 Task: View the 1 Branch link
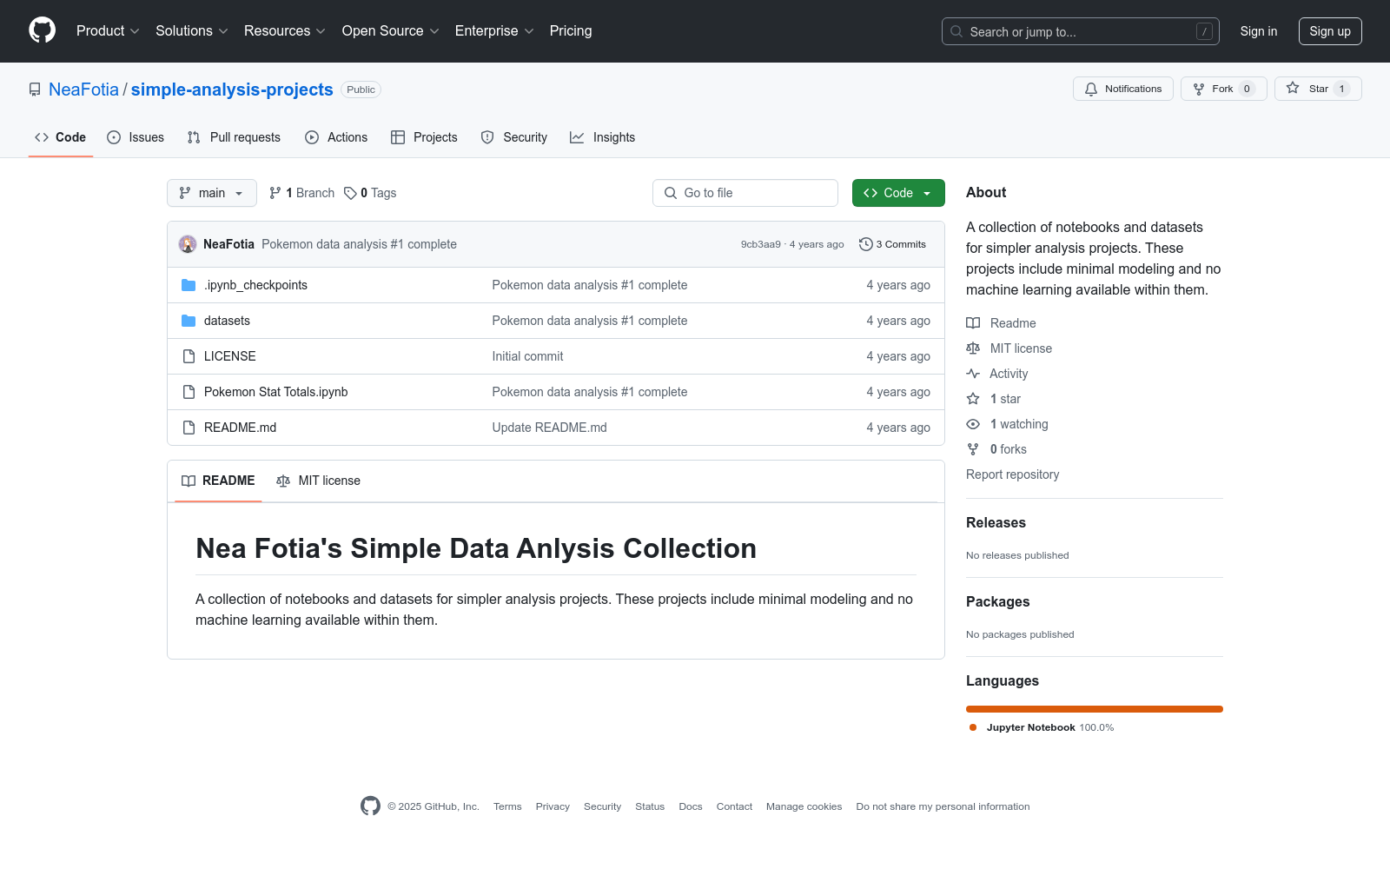[301, 193]
